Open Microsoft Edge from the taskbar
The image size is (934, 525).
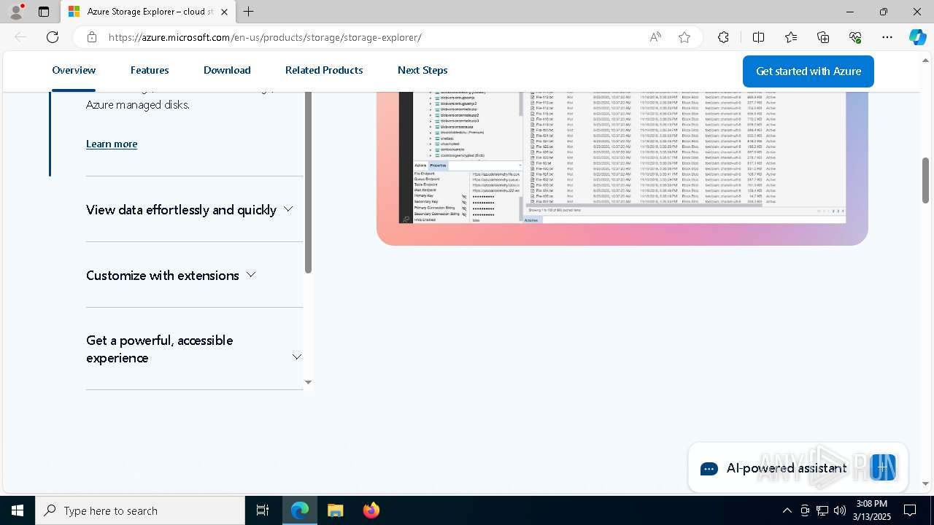pyautogui.click(x=300, y=510)
